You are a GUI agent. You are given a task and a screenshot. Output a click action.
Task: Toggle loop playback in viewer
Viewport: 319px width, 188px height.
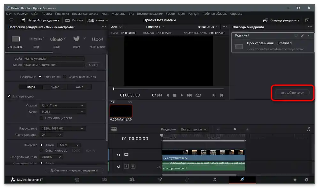[198, 95]
